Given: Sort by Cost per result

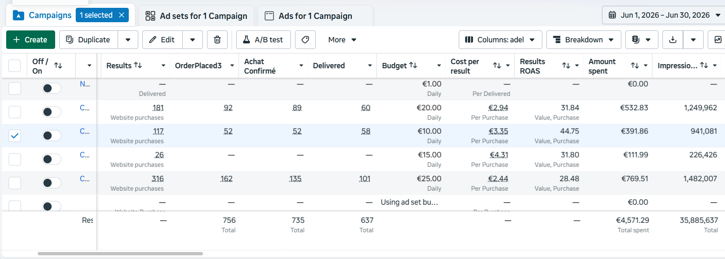Looking at the screenshot, I should coord(497,66).
